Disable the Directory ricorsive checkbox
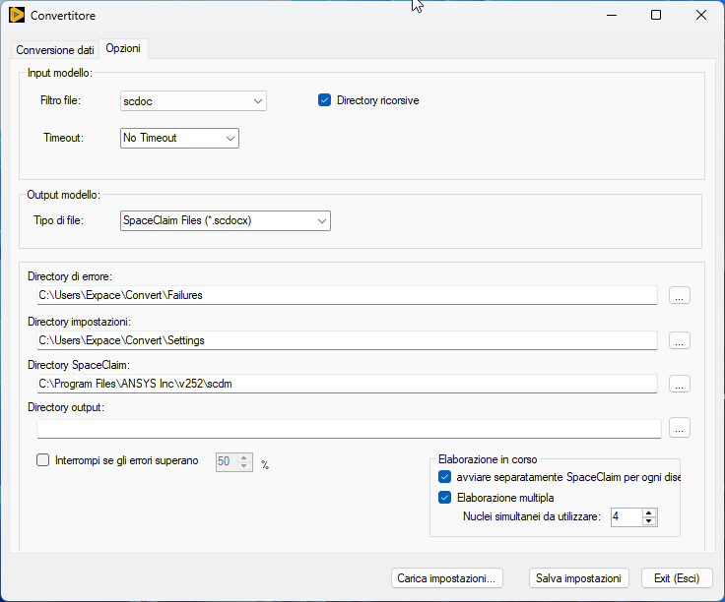This screenshot has height=602, width=725. pos(324,100)
